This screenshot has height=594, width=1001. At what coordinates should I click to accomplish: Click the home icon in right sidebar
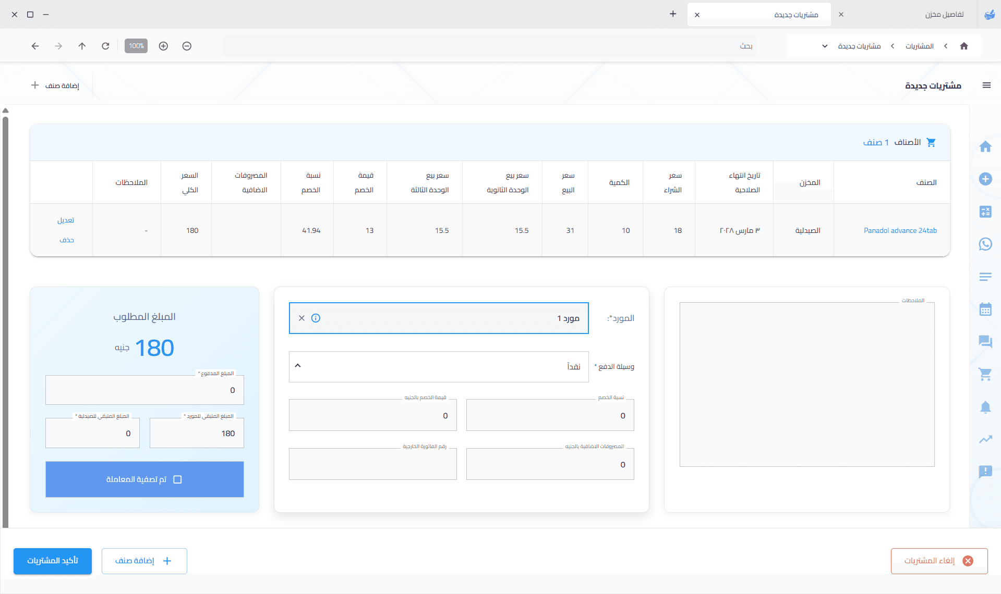(x=985, y=147)
